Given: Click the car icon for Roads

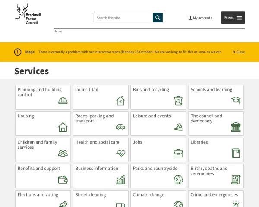Looking at the screenshot, I should [120, 127].
